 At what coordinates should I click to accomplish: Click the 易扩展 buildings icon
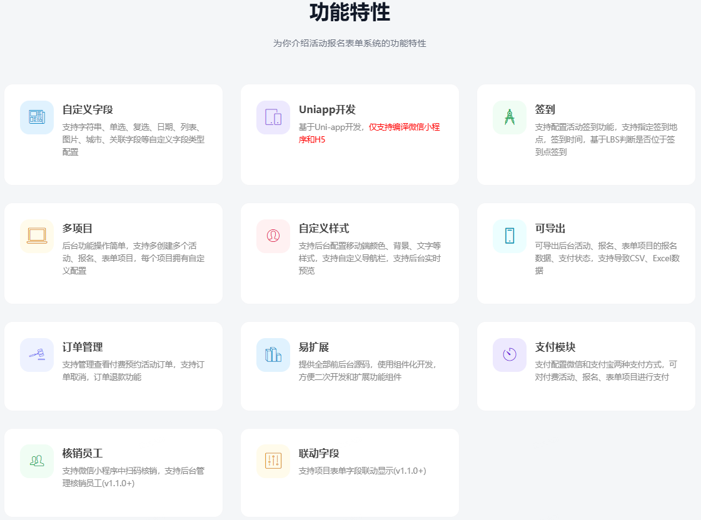(x=273, y=355)
